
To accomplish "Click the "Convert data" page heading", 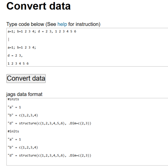I will coord(38,6).
